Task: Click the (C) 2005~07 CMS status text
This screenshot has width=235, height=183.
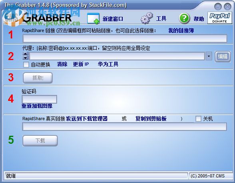Action: [x=207, y=176]
